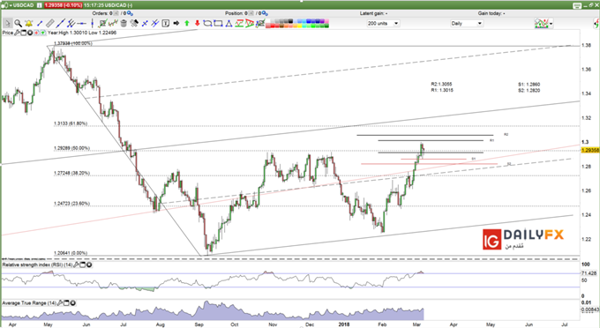Screen dimensions: 600x328
Task: Close the RSI indicator panel
Action: coord(89,265)
